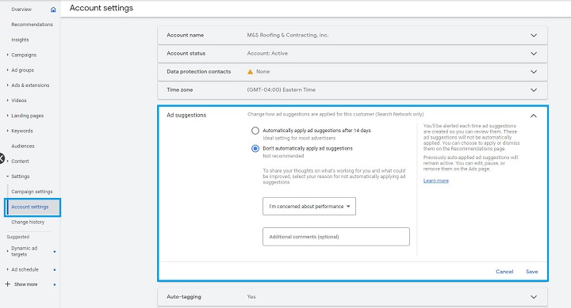Open Campaign settings in the sidebar

click(x=32, y=192)
